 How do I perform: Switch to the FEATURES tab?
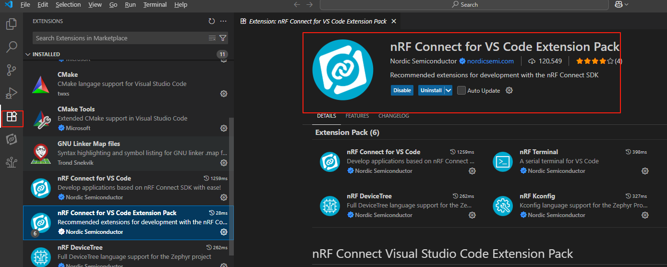coord(357,116)
